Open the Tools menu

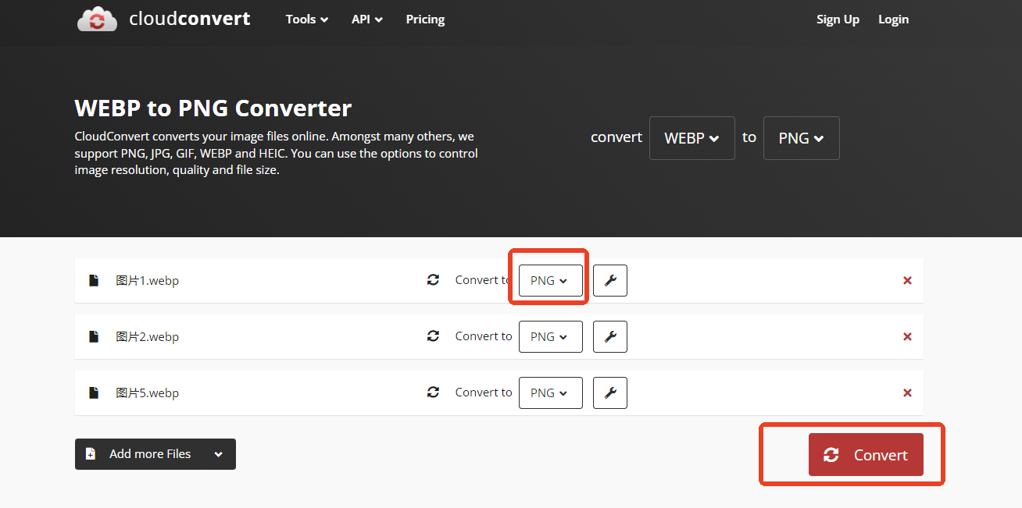click(x=307, y=20)
